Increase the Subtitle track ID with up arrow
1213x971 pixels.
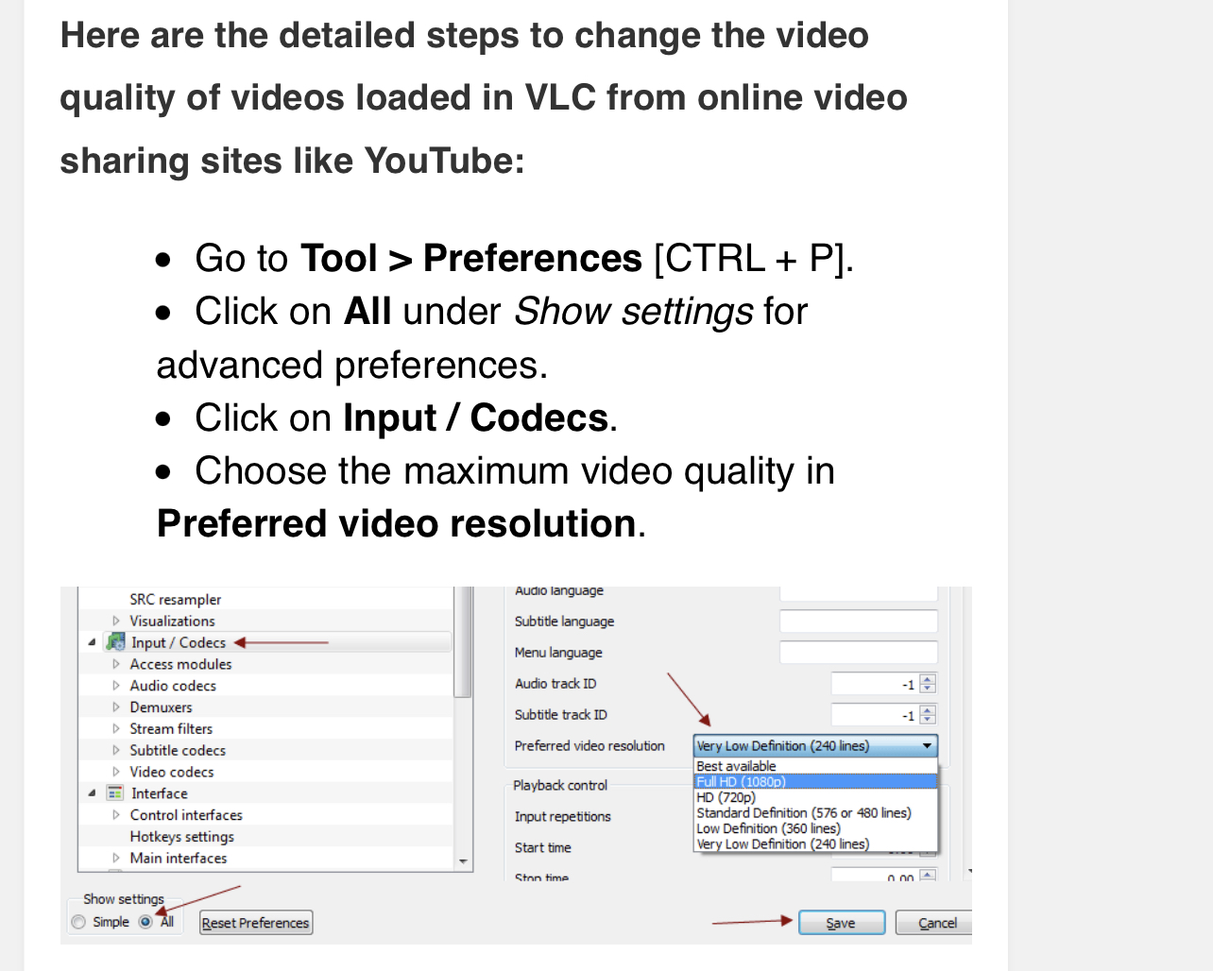click(x=928, y=710)
